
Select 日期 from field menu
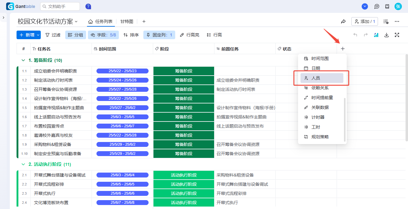coord(322,68)
